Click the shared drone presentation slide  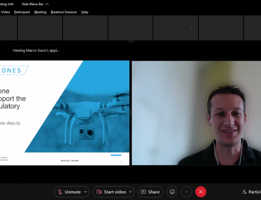(65, 113)
